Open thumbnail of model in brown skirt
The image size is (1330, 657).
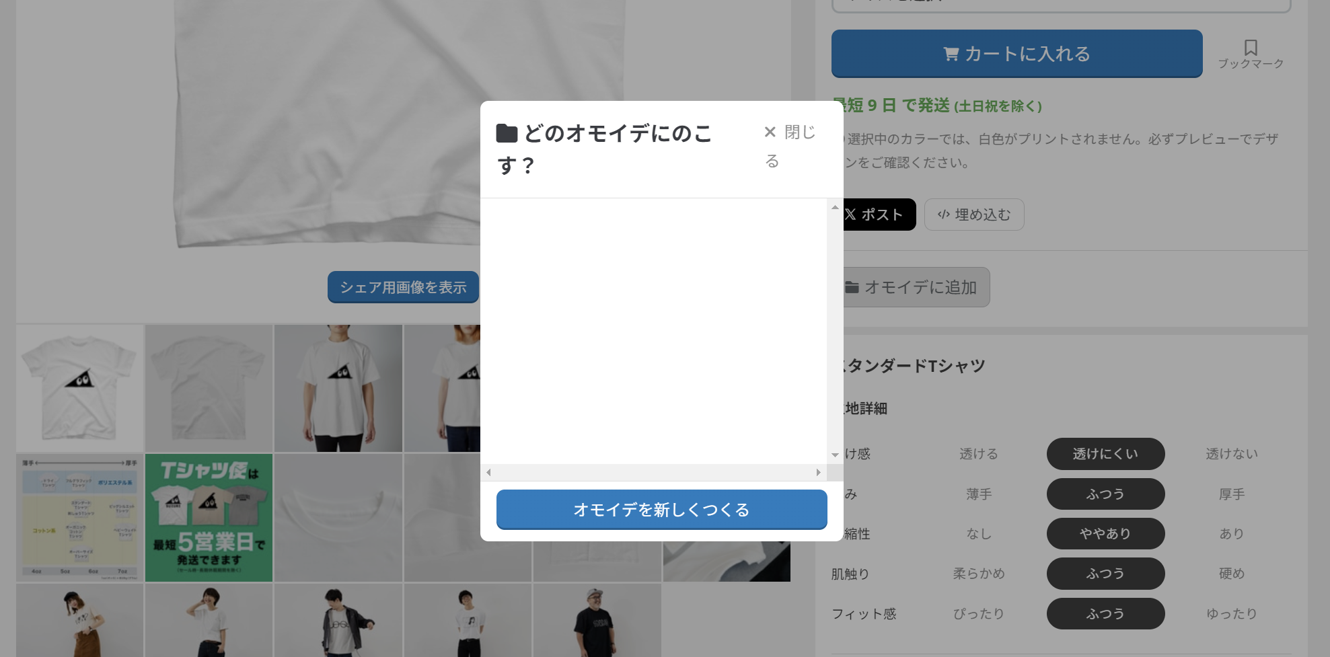click(x=79, y=620)
